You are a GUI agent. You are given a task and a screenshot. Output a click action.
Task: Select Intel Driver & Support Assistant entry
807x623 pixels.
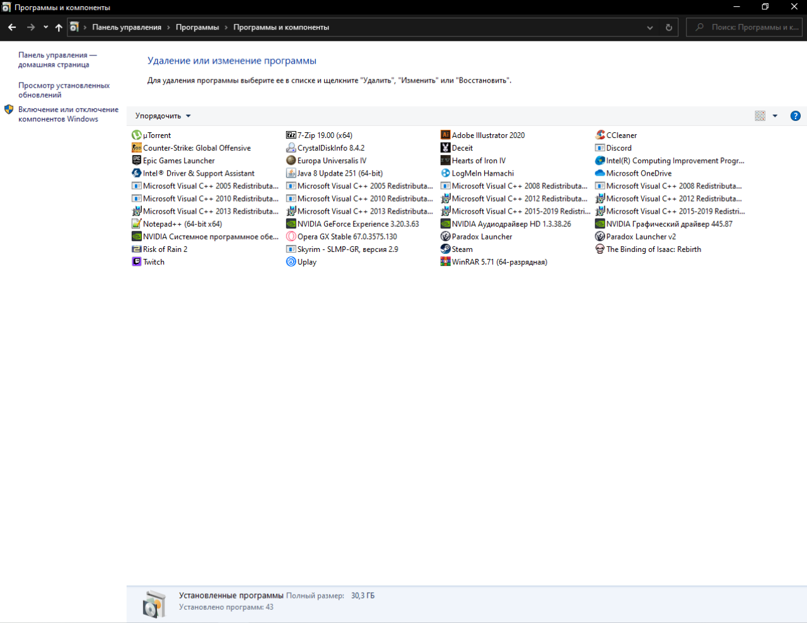coord(194,173)
